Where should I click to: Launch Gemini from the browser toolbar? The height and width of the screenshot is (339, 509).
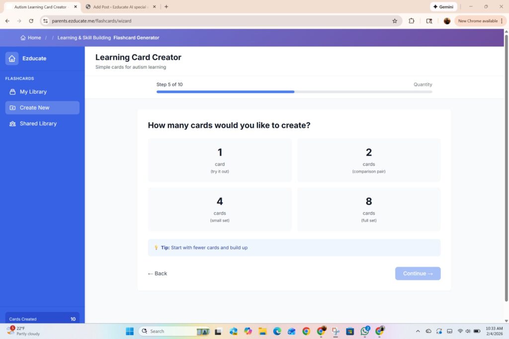click(442, 6)
